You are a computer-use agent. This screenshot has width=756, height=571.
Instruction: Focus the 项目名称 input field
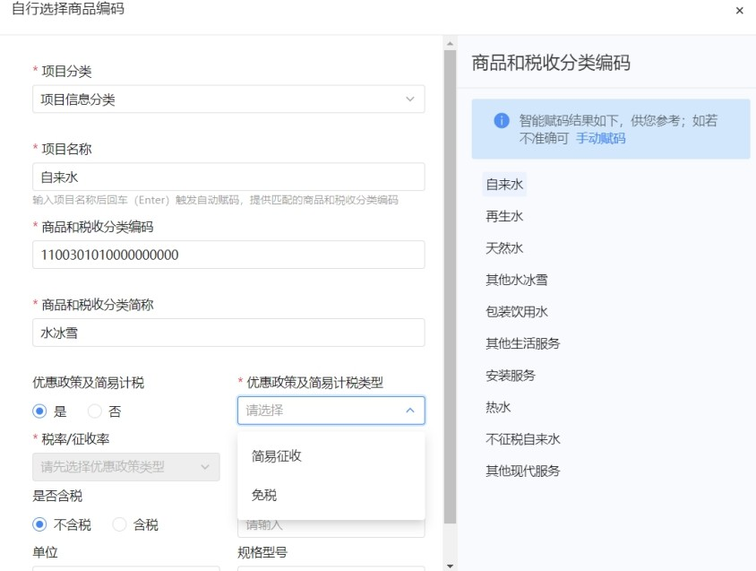(x=228, y=177)
